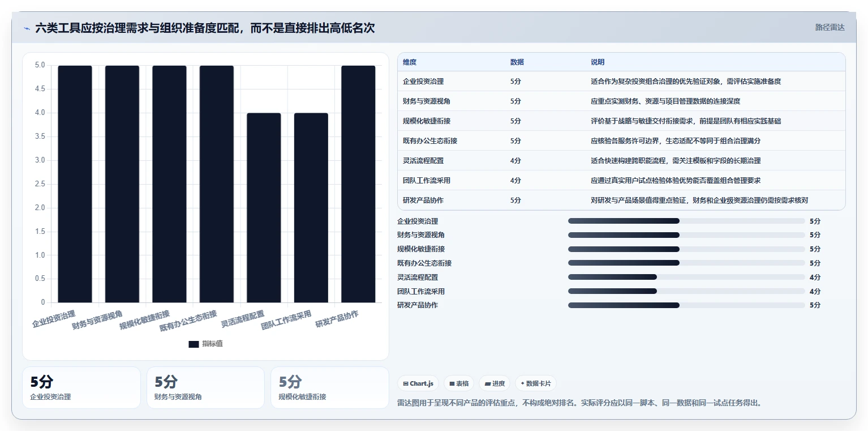Click the 灵活流程配置 progress bar

point(686,277)
